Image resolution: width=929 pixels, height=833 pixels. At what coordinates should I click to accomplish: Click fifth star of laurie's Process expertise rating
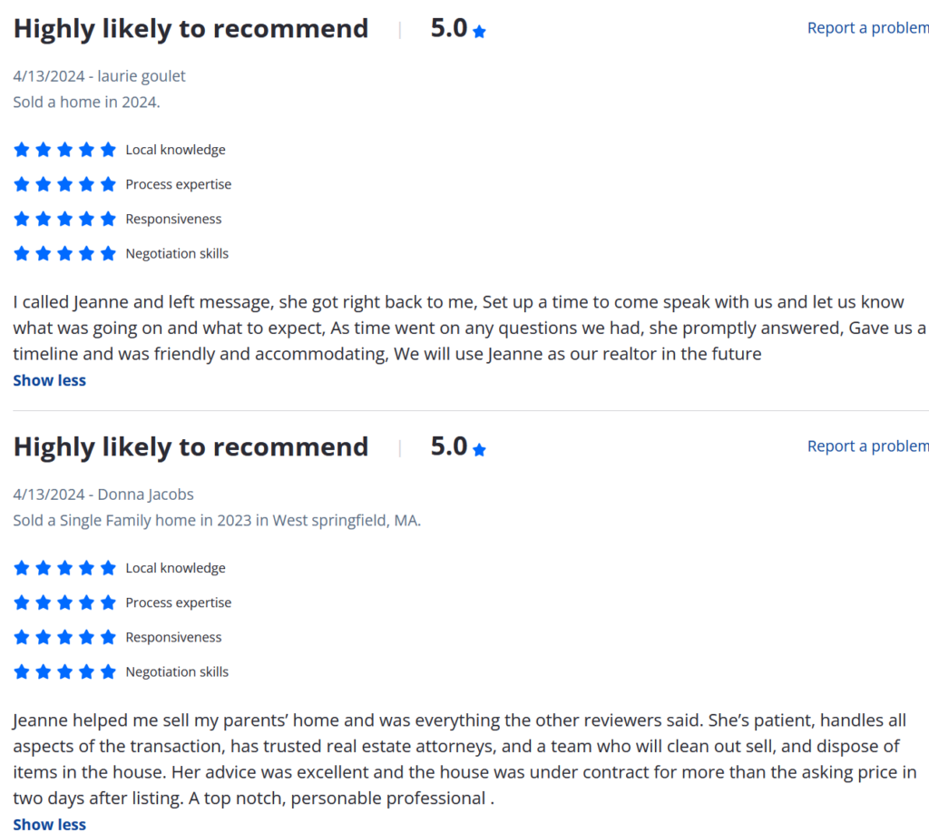108,184
